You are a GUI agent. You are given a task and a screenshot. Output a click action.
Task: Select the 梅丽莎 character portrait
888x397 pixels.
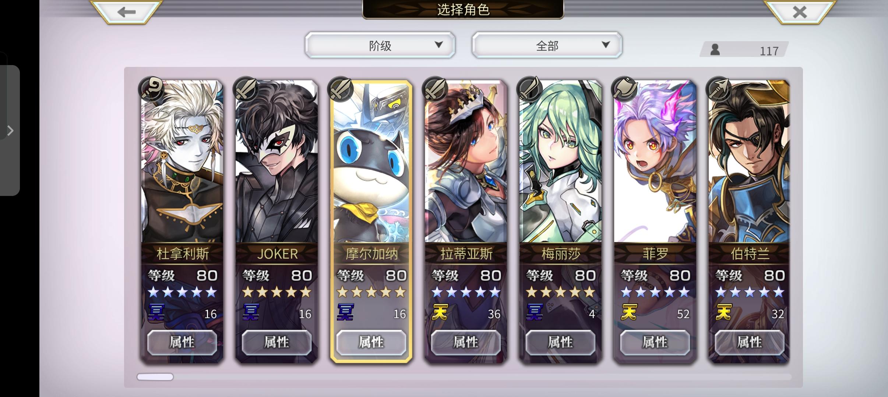(x=560, y=162)
